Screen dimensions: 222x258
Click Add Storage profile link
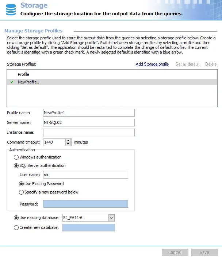point(152,64)
